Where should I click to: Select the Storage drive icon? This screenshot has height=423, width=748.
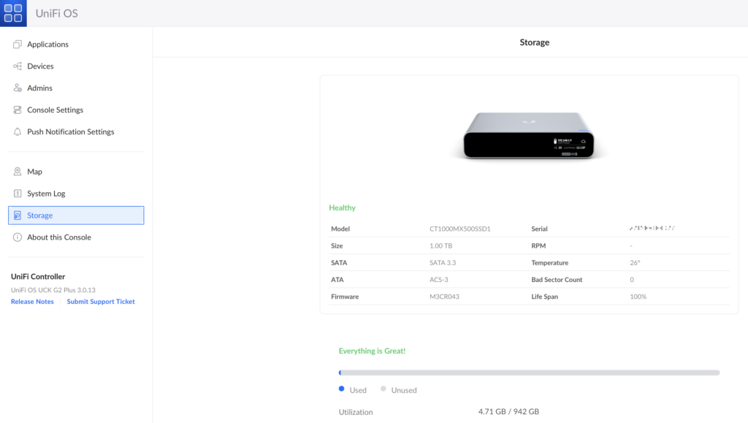point(16,215)
